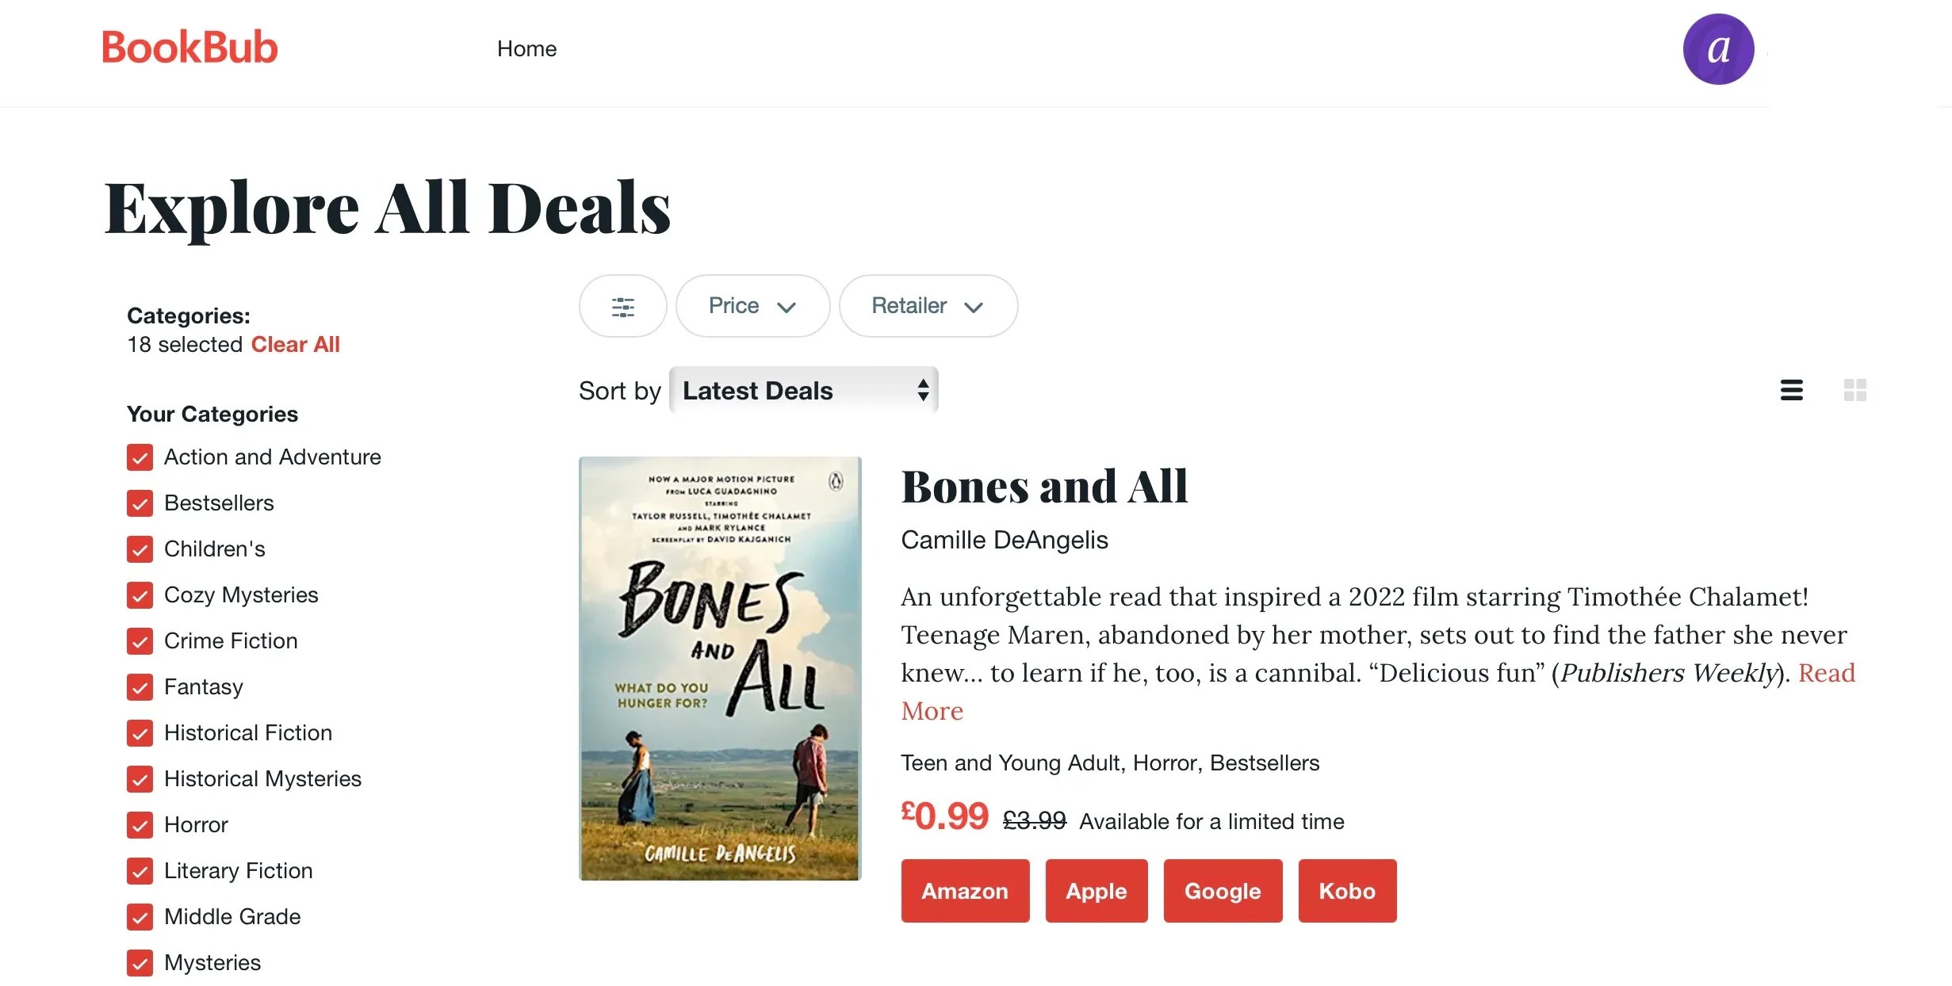1952x986 pixels.
Task: Click the BookBub logo
Action: [x=189, y=48]
